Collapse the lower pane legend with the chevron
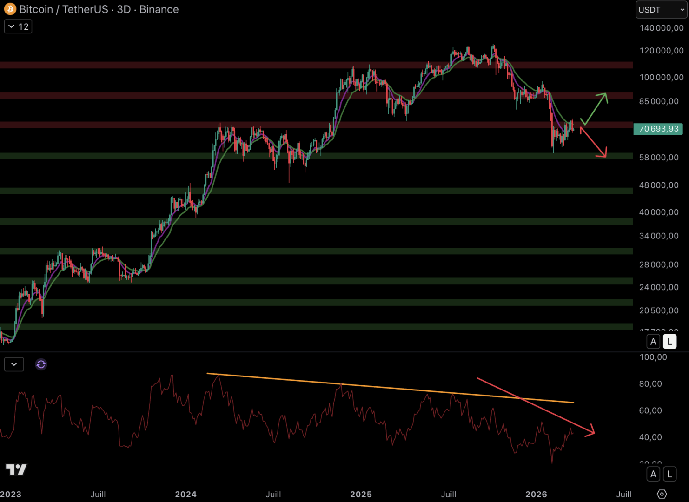 (x=14, y=364)
